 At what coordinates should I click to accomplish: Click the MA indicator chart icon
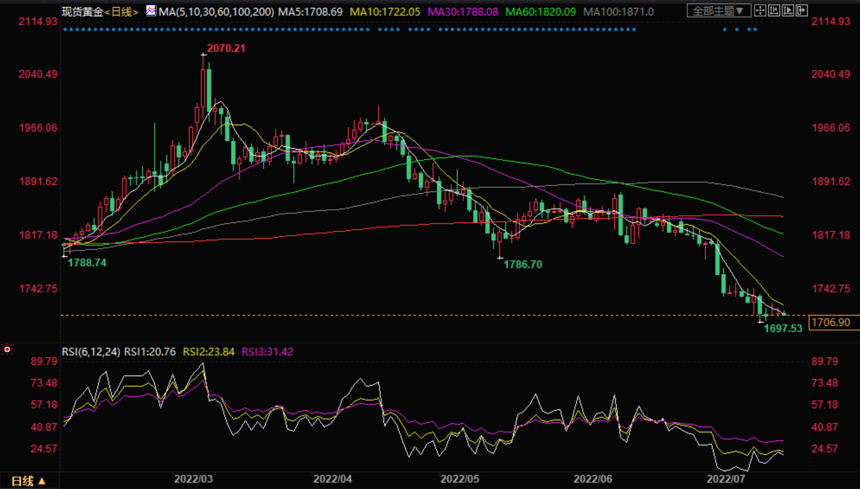tap(151, 10)
